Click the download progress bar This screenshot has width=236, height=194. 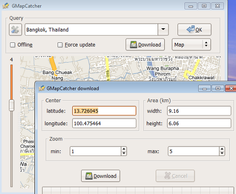click(138, 190)
